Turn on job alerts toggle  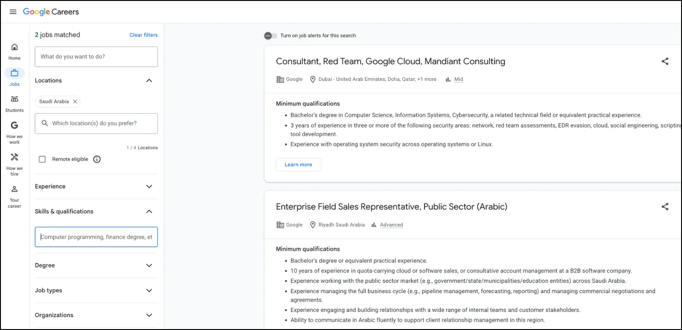(271, 35)
